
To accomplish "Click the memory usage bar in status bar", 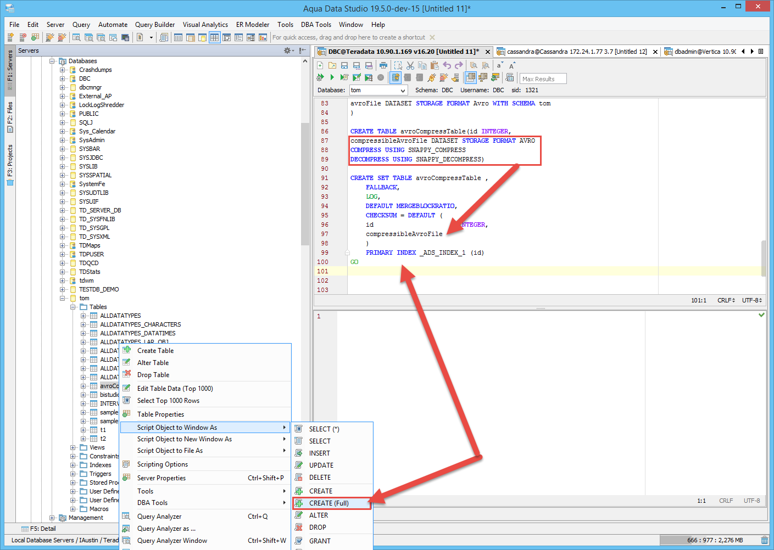I will coord(709,540).
